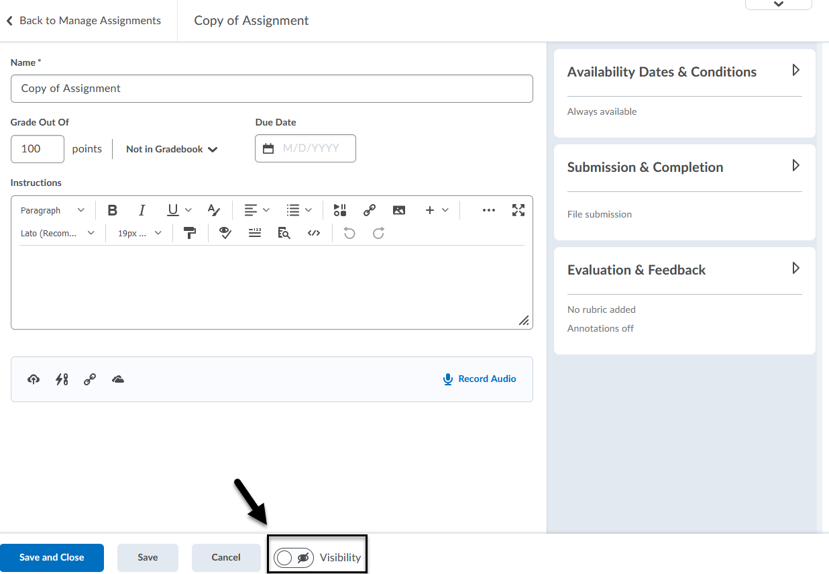Click the 'File submission' text

600,214
